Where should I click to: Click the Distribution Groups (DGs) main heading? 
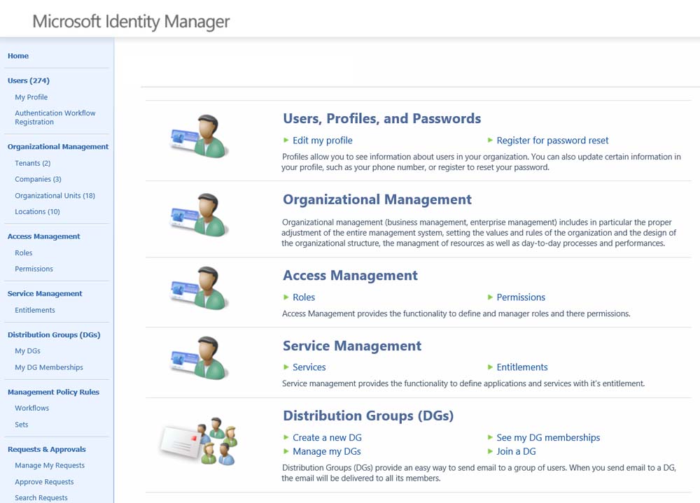pyautogui.click(x=368, y=416)
